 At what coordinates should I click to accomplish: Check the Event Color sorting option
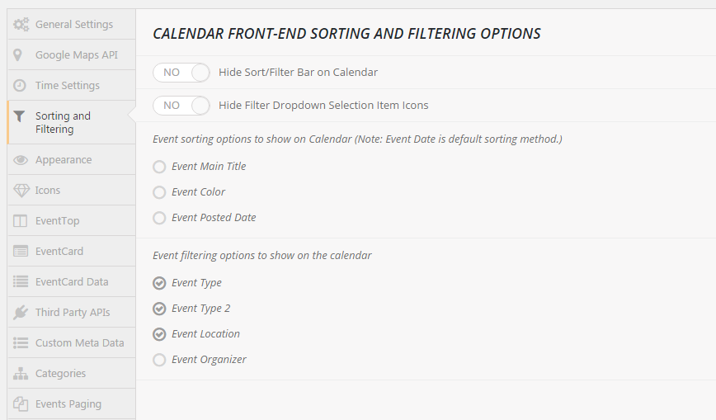(x=159, y=192)
